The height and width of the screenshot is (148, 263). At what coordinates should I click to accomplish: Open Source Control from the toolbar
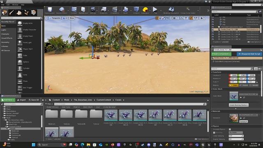62,10
